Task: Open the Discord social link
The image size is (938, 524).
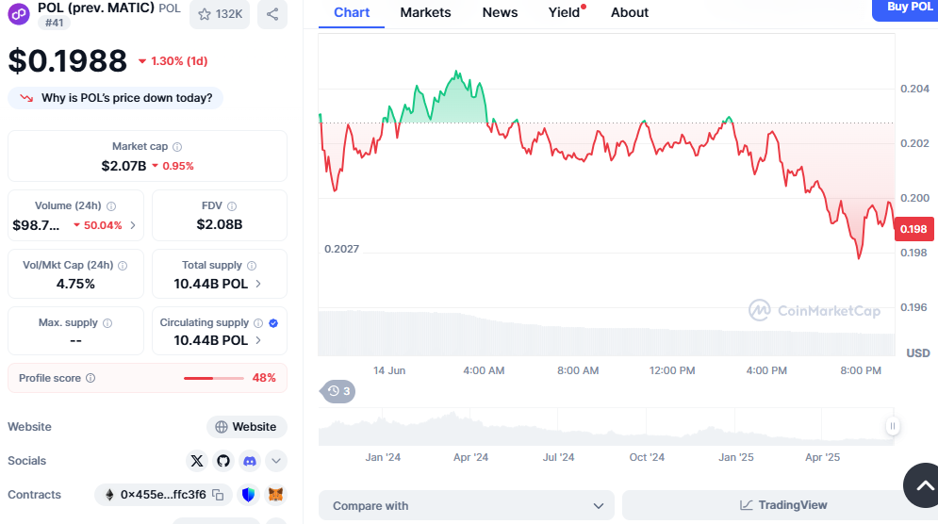Action: (250, 461)
